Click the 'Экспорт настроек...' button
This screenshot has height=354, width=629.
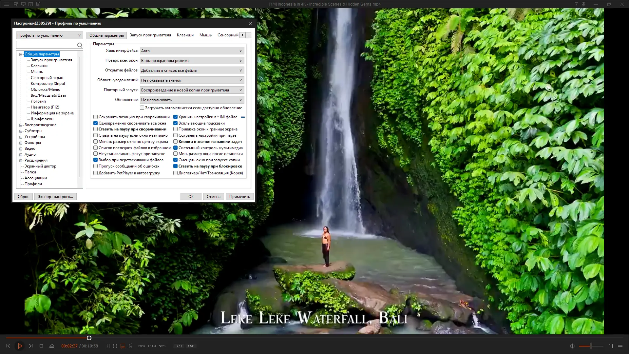55,197
